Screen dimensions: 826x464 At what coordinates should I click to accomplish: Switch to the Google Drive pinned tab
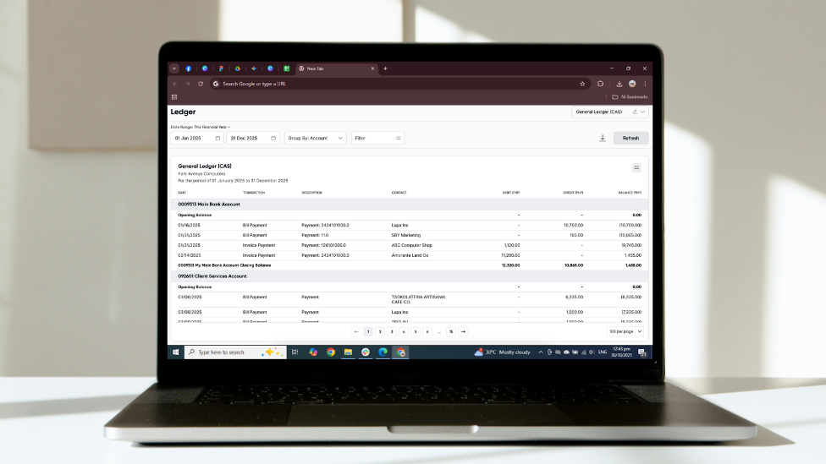click(238, 68)
